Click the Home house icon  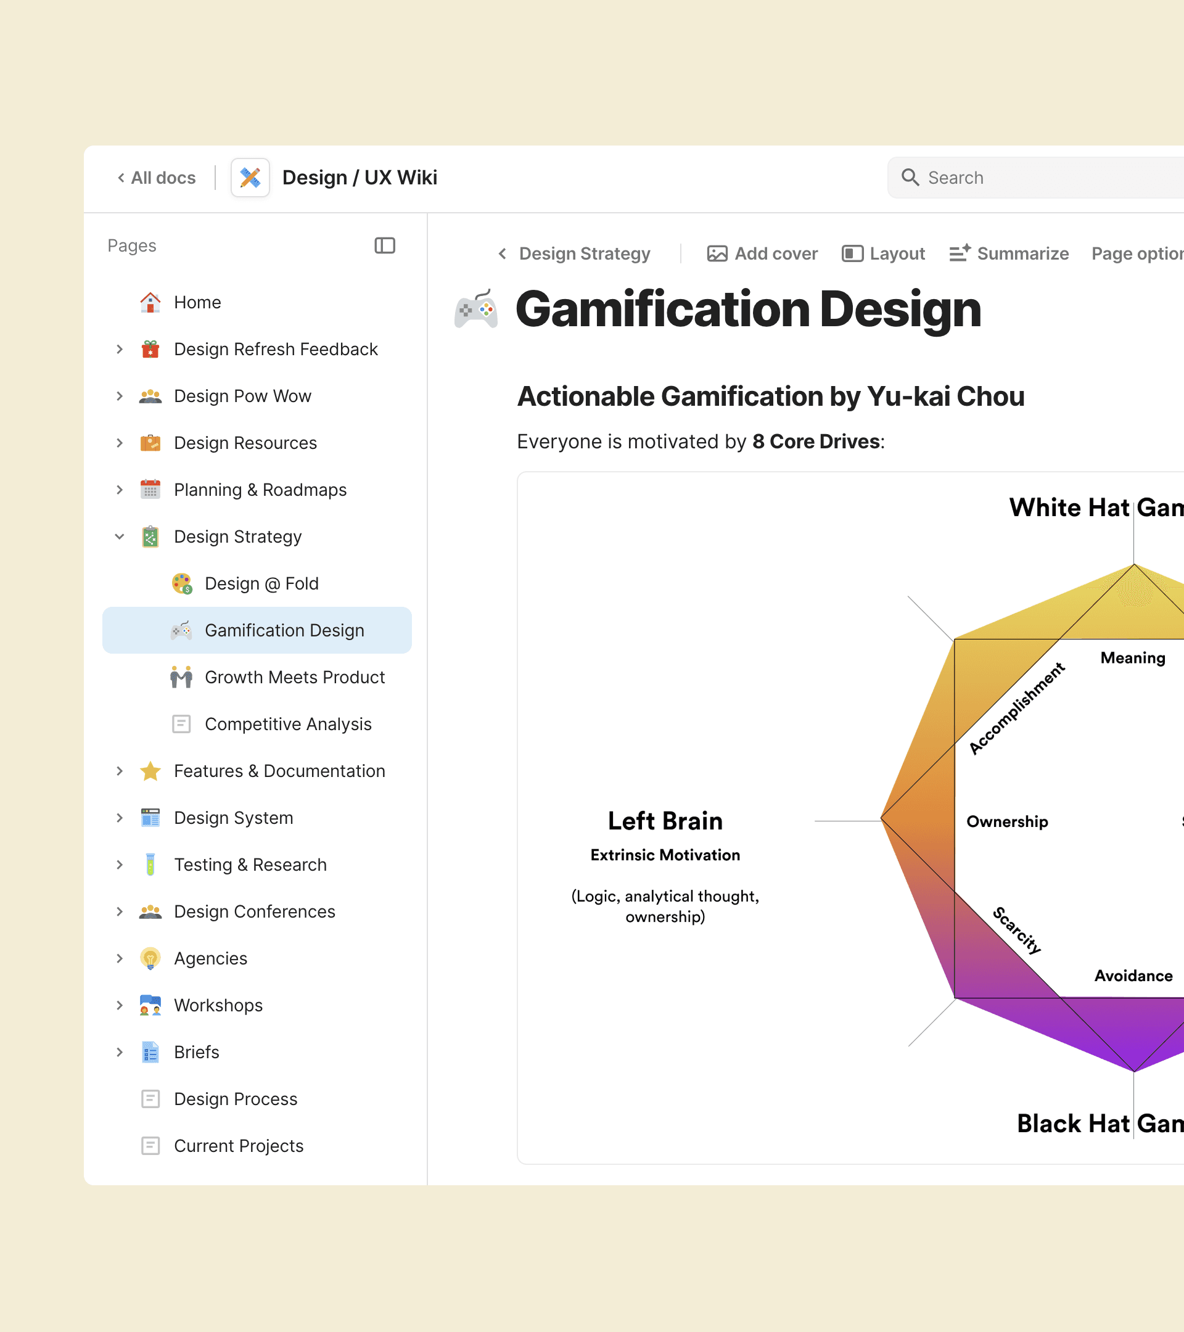point(150,302)
